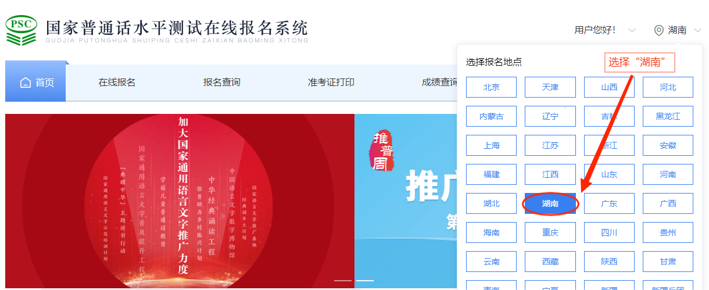The width and height of the screenshot is (709, 290).
Task: Click the home icon in 首页 tab
Action: (25, 83)
